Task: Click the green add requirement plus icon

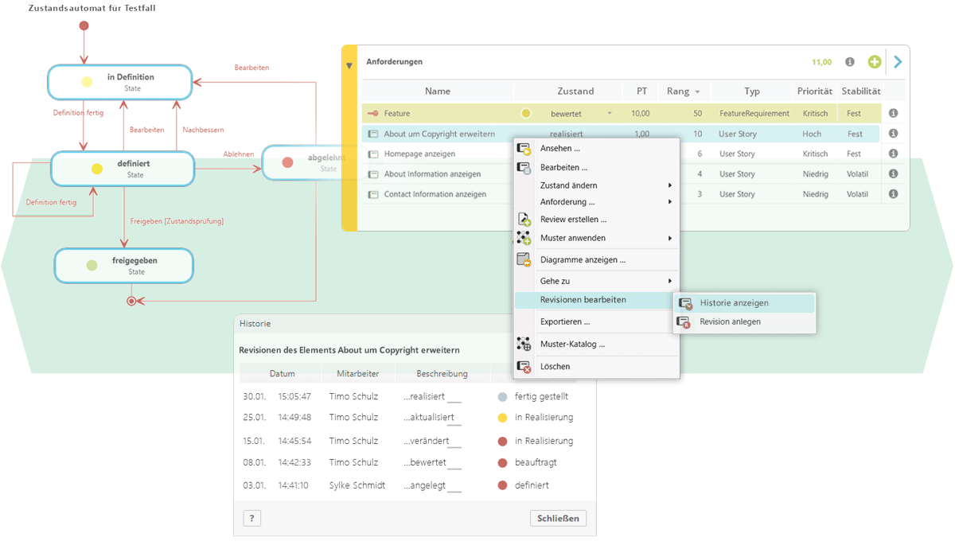Action: 875,62
